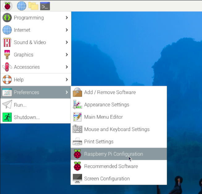Select Raspberry Pi Configuration entry
The width and height of the screenshot is (202, 194).
tap(113, 154)
